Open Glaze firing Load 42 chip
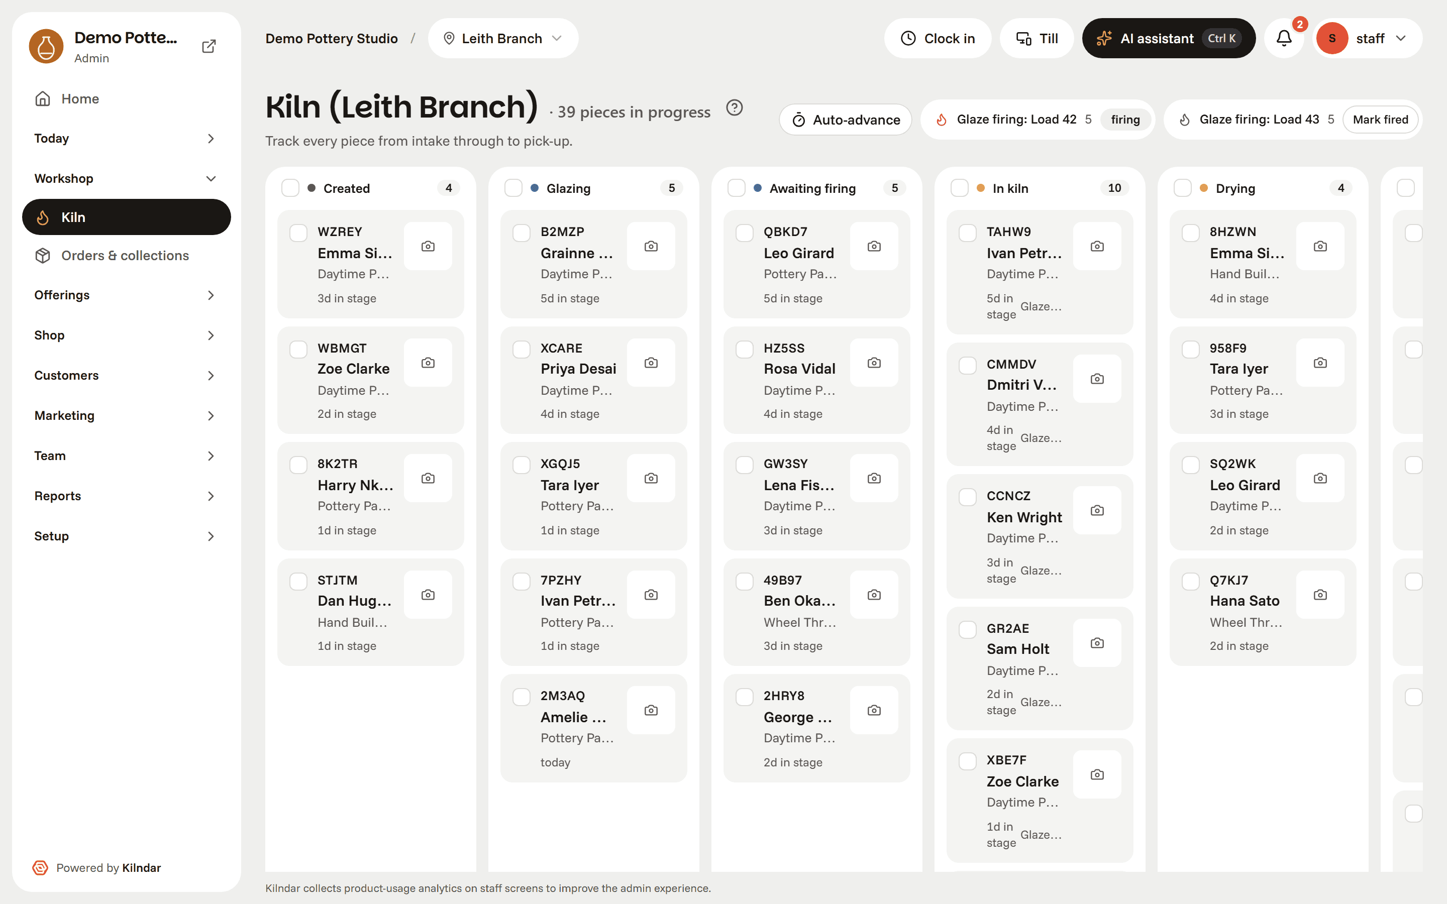Screen dimensions: 1447x904 tap(1038, 120)
